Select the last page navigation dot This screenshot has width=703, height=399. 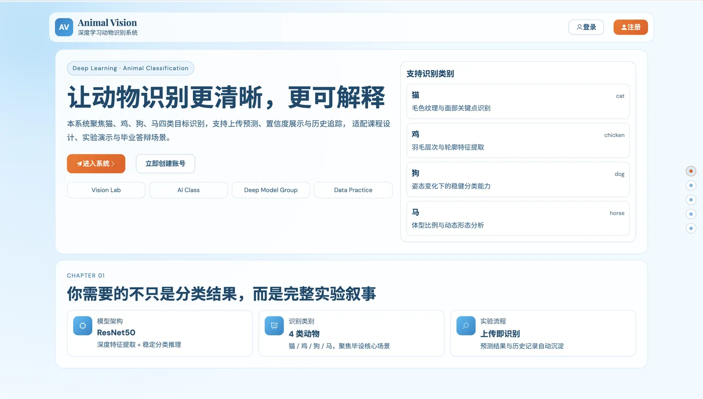(690, 228)
